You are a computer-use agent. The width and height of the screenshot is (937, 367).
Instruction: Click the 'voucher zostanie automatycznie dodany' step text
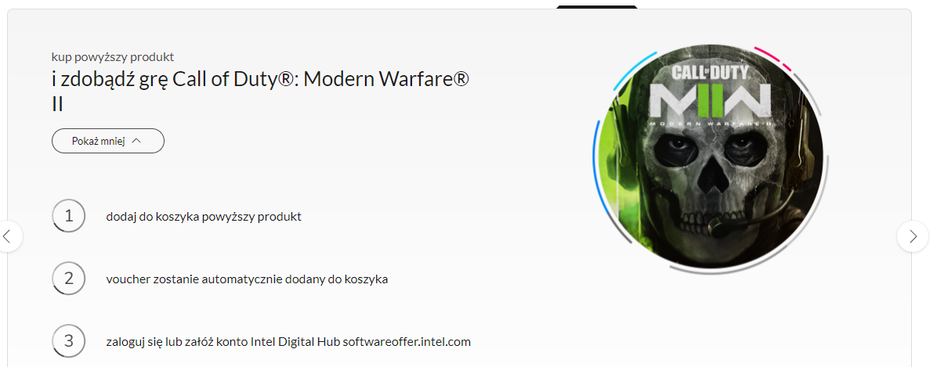(x=248, y=279)
